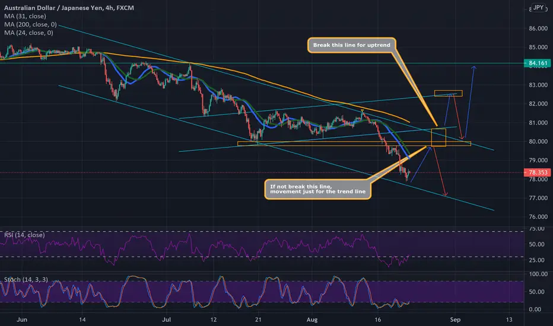Image resolution: width=553 pixels, height=326 pixels.
Task: Click the 83.000 price axis value
Action: [538, 85]
